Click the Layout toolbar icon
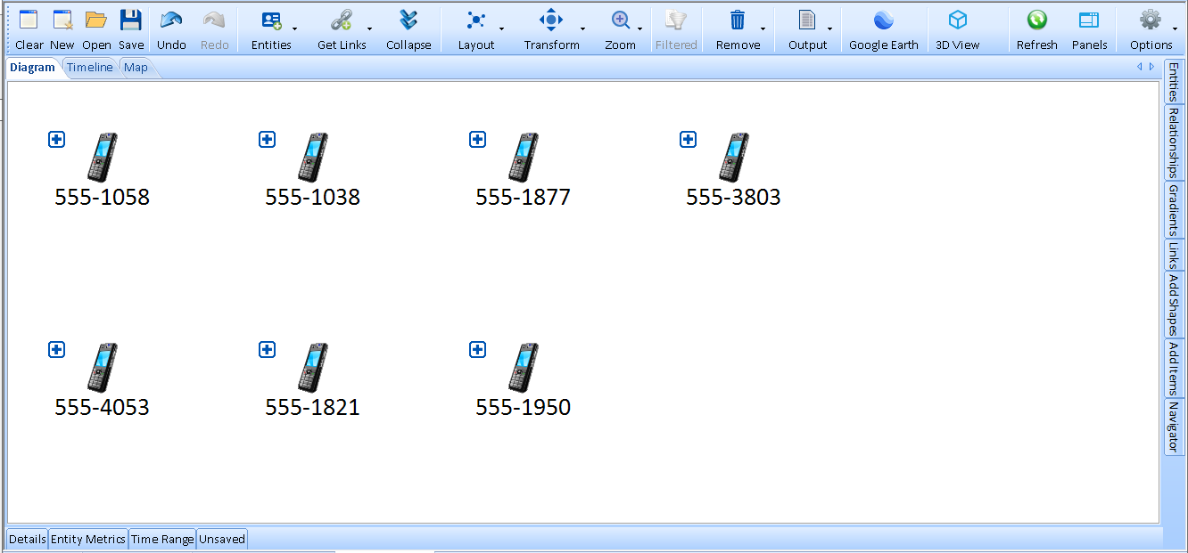 476,20
